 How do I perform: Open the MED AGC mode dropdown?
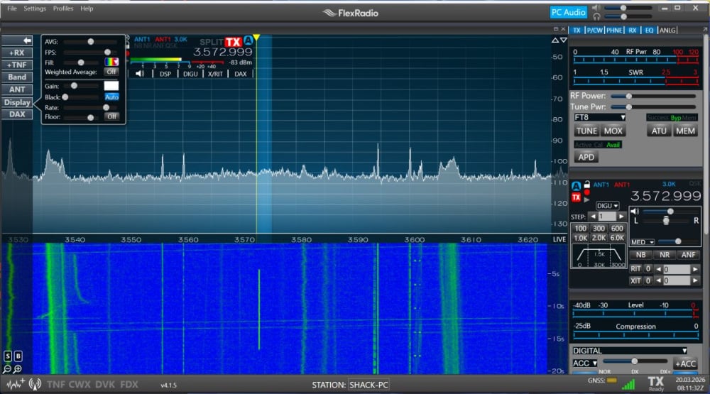click(643, 242)
